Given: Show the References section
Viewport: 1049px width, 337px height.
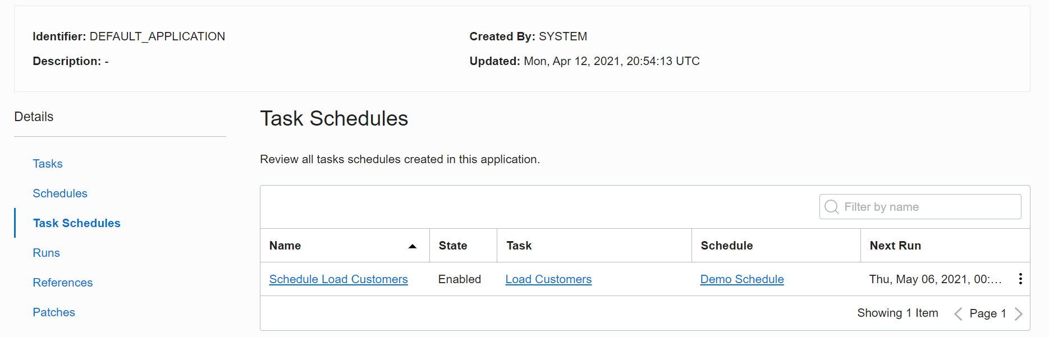Looking at the screenshot, I should [x=62, y=283].
